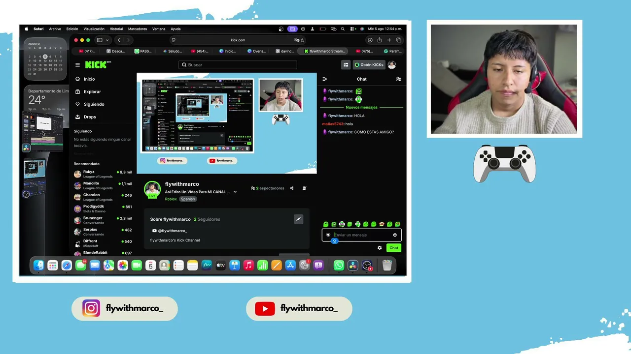
Task: Open recommended channel Rakyz
Action: tap(103, 174)
